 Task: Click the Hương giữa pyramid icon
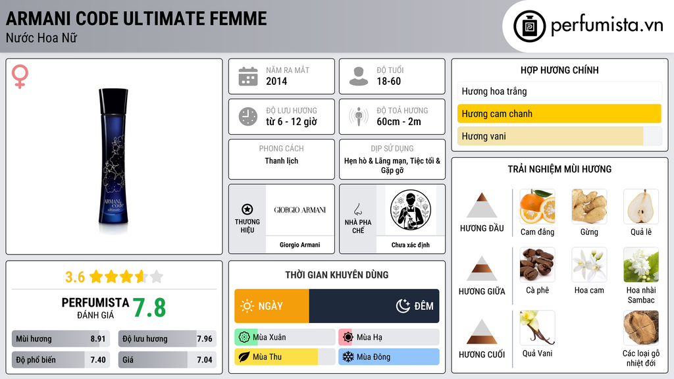tap(482, 268)
